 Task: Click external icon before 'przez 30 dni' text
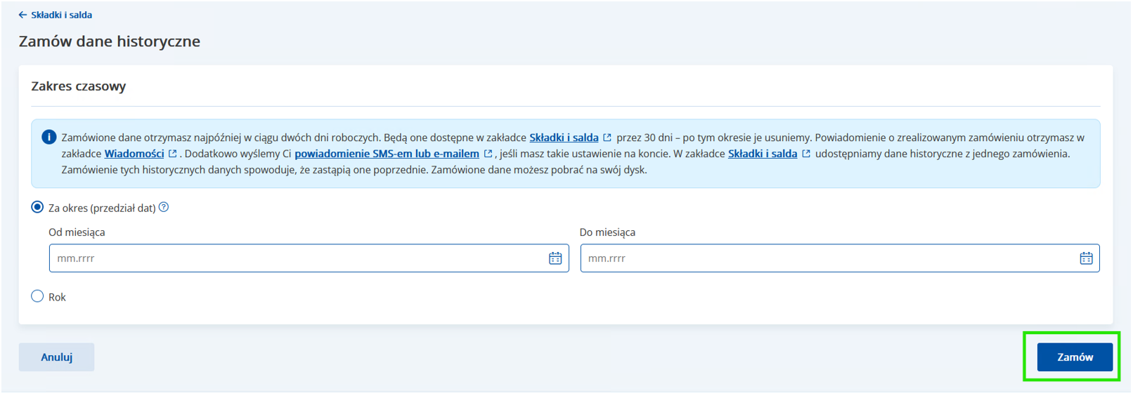click(607, 138)
